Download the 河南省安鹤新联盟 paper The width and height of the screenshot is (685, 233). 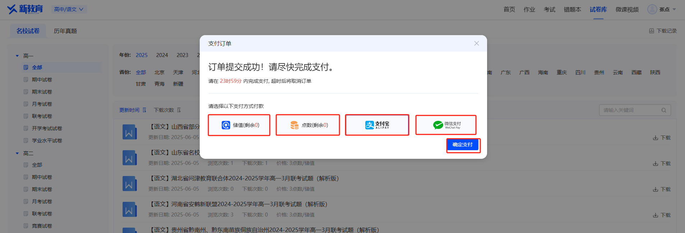[662, 215]
